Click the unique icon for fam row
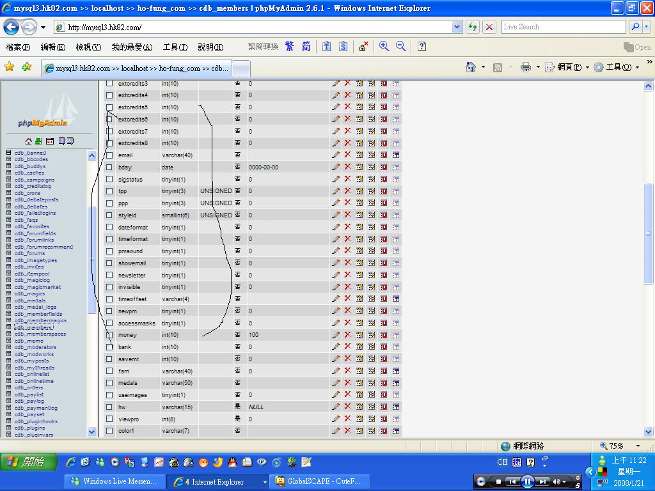 click(384, 371)
